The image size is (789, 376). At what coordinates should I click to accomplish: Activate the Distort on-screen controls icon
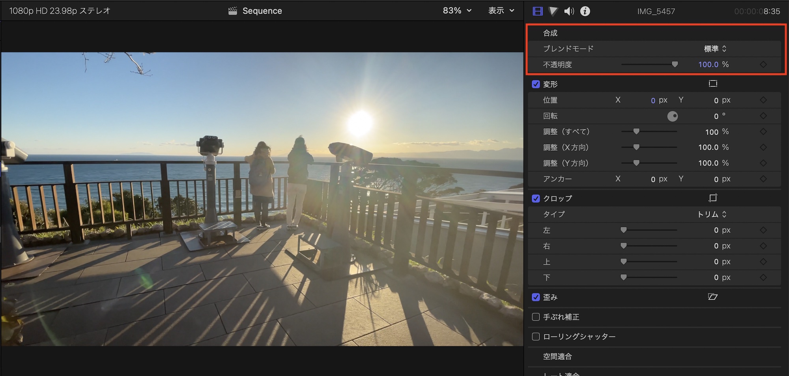point(713,297)
